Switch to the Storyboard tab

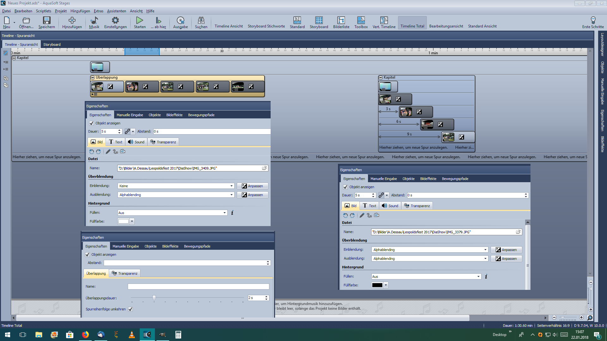[52, 45]
